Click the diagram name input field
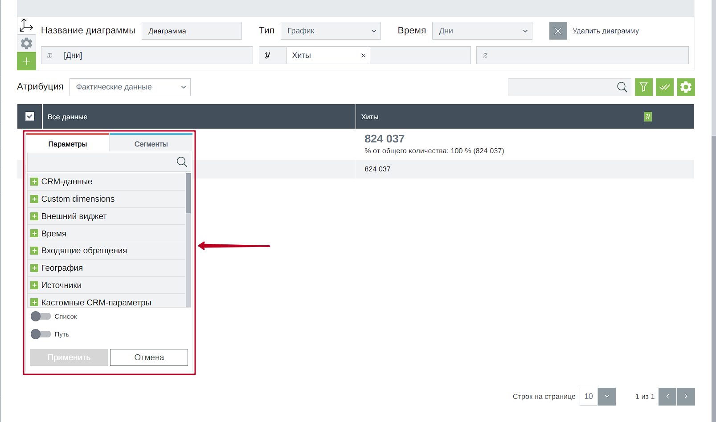This screenshot has height=422, width=716. coord(192,31)
